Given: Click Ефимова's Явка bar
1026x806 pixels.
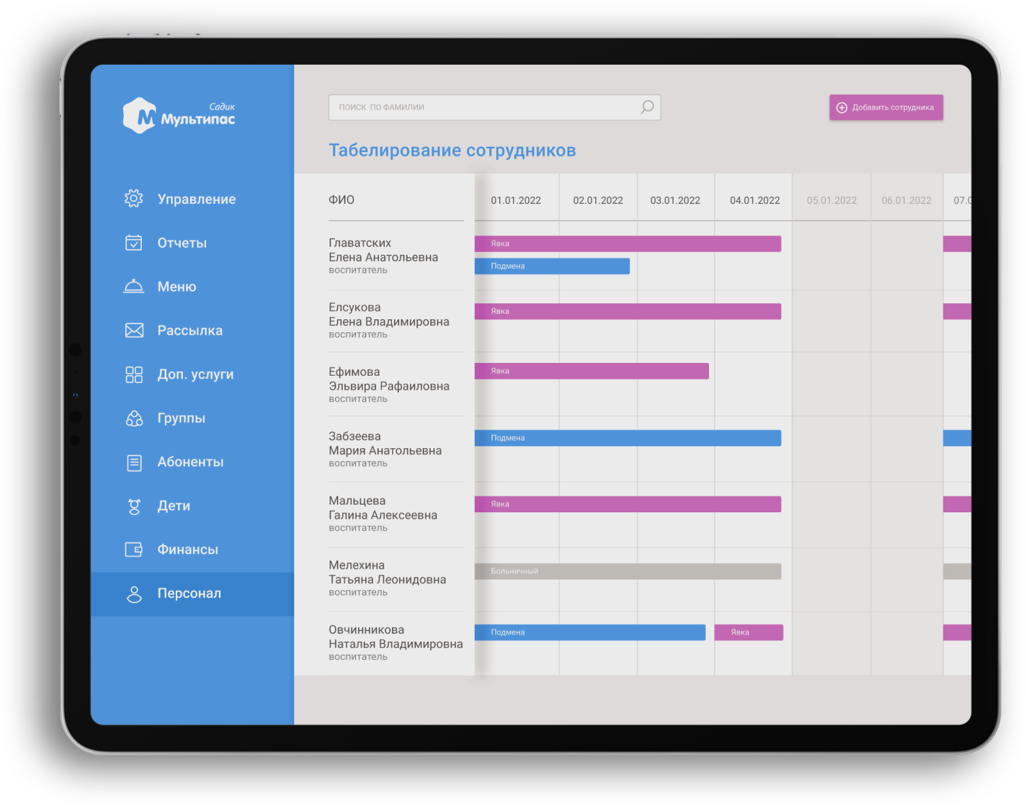Looking at the screenshot, I should [592, 371].
